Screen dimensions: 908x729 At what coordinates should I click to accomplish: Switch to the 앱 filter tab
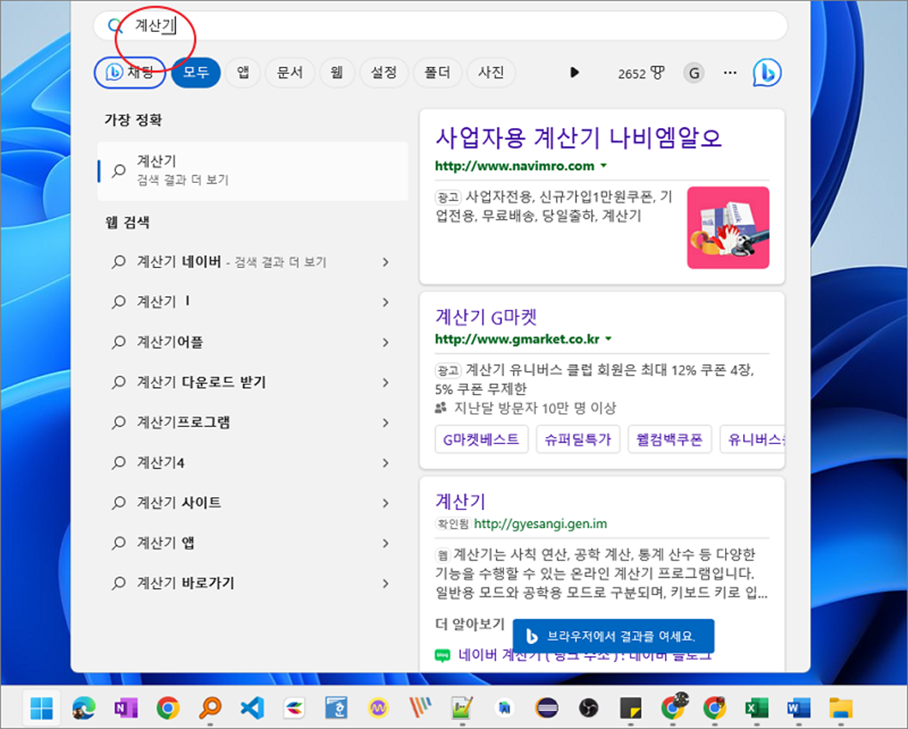243,73
